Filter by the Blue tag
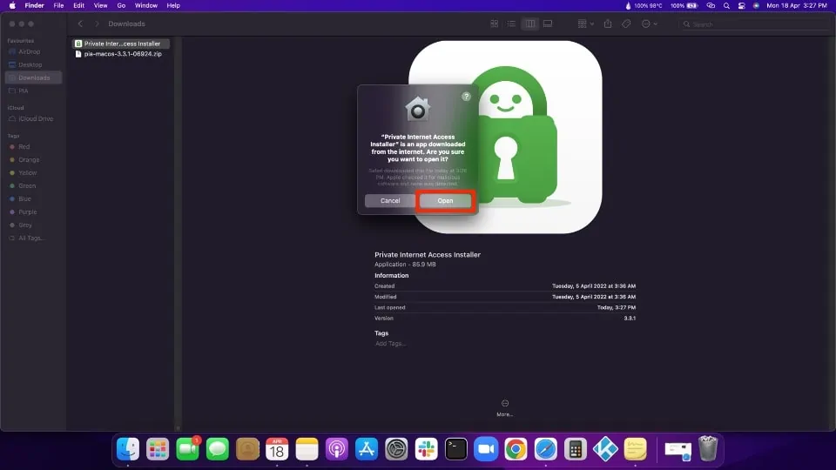836x470 pixels. pyautogui.click(x=33, y=198)
